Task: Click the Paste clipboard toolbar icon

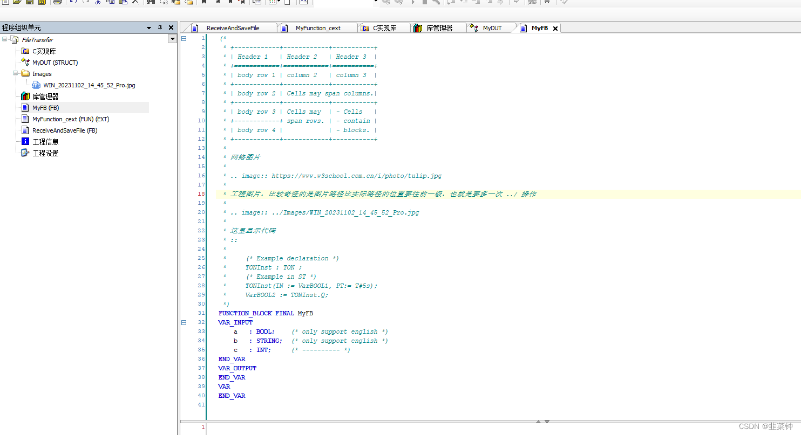Action: click(123, 2)
